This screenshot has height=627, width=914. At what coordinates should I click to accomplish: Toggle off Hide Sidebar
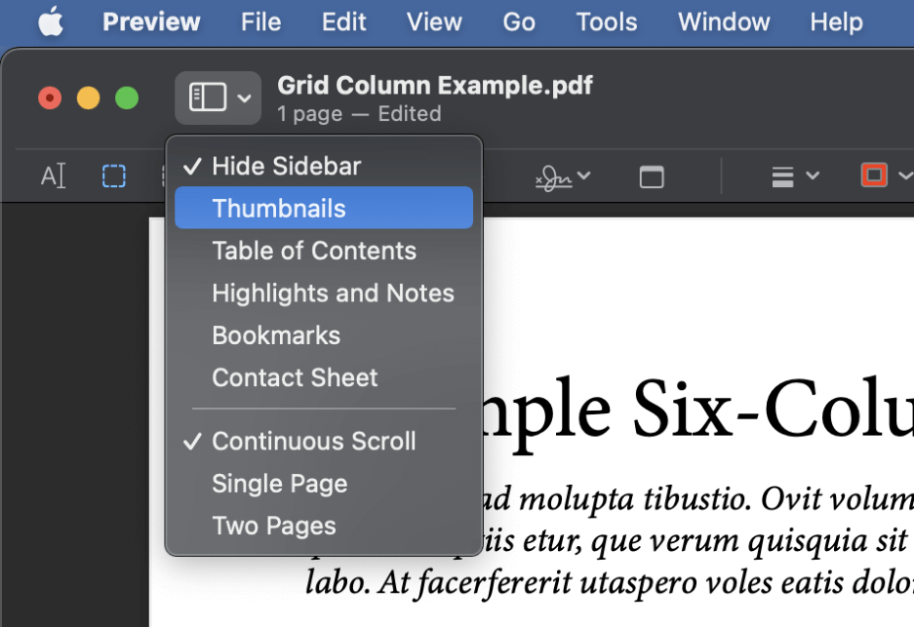(287, 165)
